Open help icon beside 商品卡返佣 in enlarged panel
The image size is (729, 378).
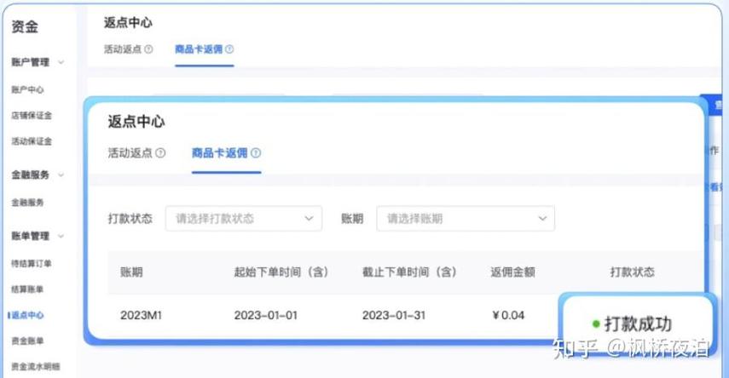pyautogui.click(x=256, y=152)
